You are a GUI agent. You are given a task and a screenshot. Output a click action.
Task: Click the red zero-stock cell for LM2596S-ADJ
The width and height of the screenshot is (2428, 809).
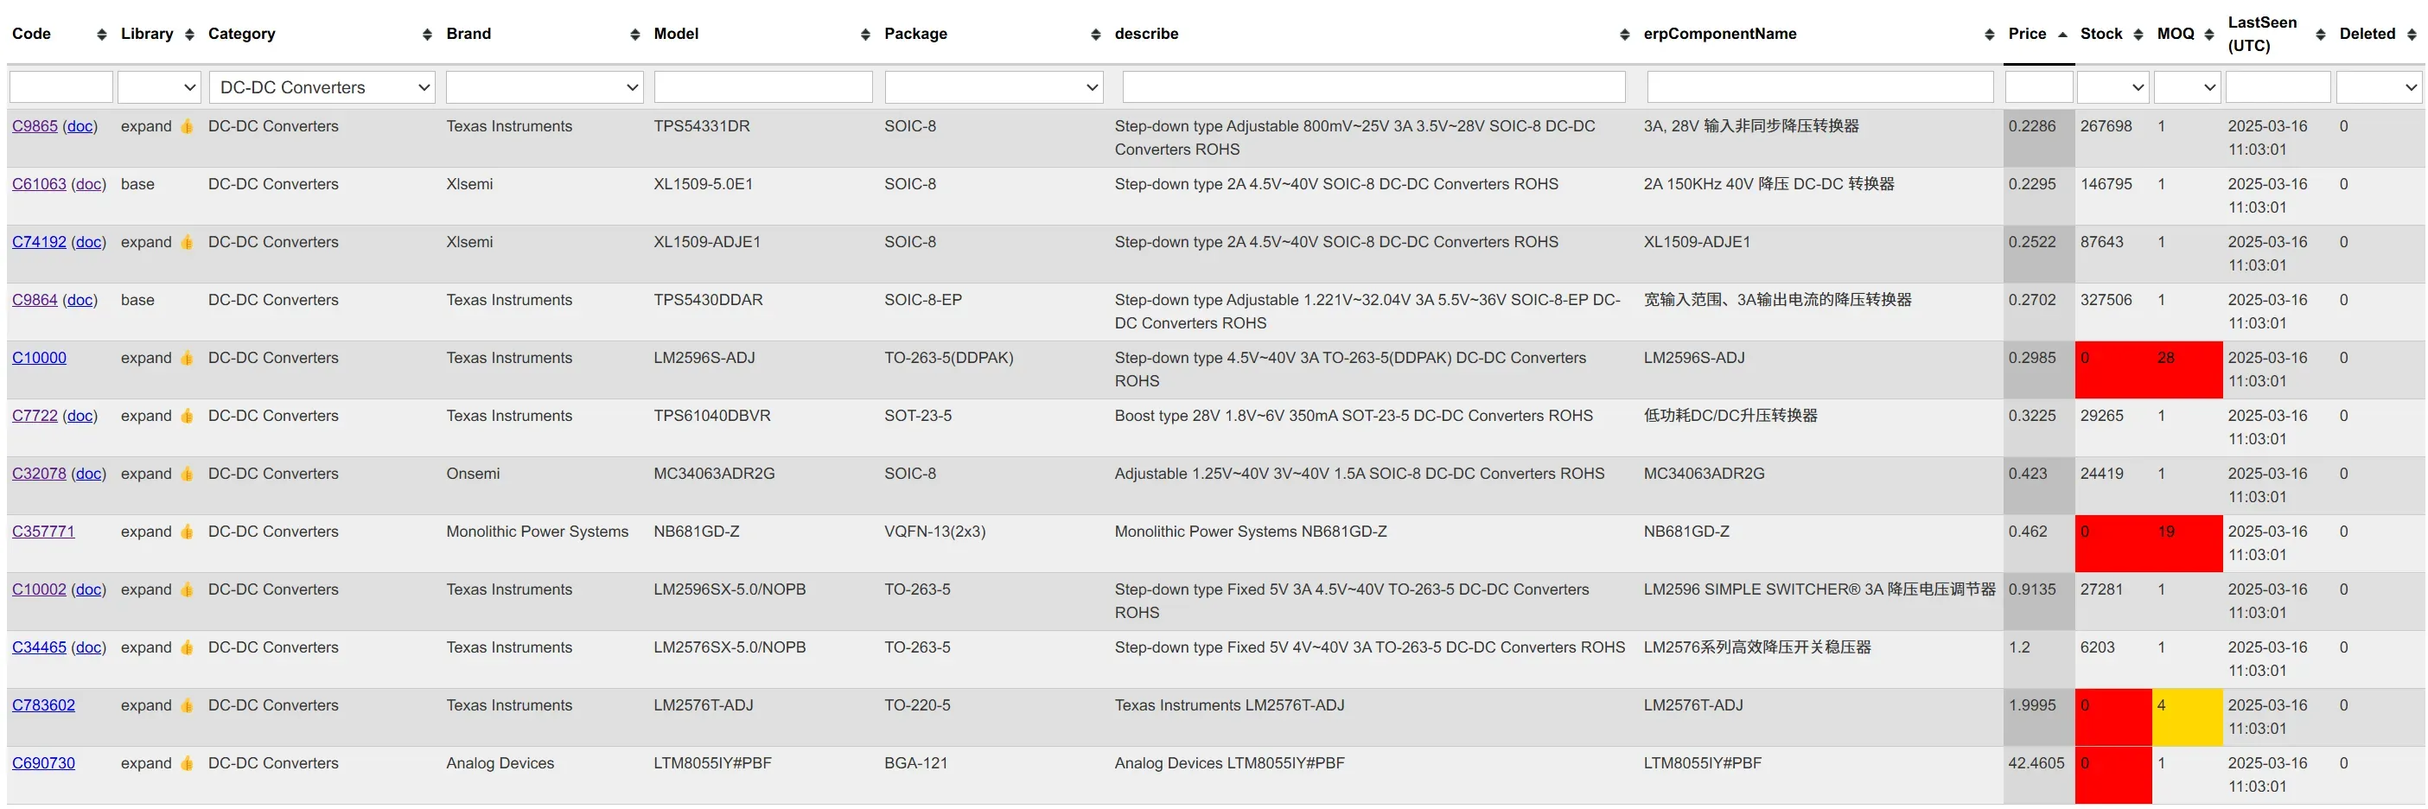2113,369
